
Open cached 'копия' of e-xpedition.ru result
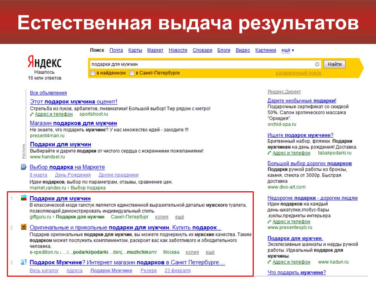point(192,252)
